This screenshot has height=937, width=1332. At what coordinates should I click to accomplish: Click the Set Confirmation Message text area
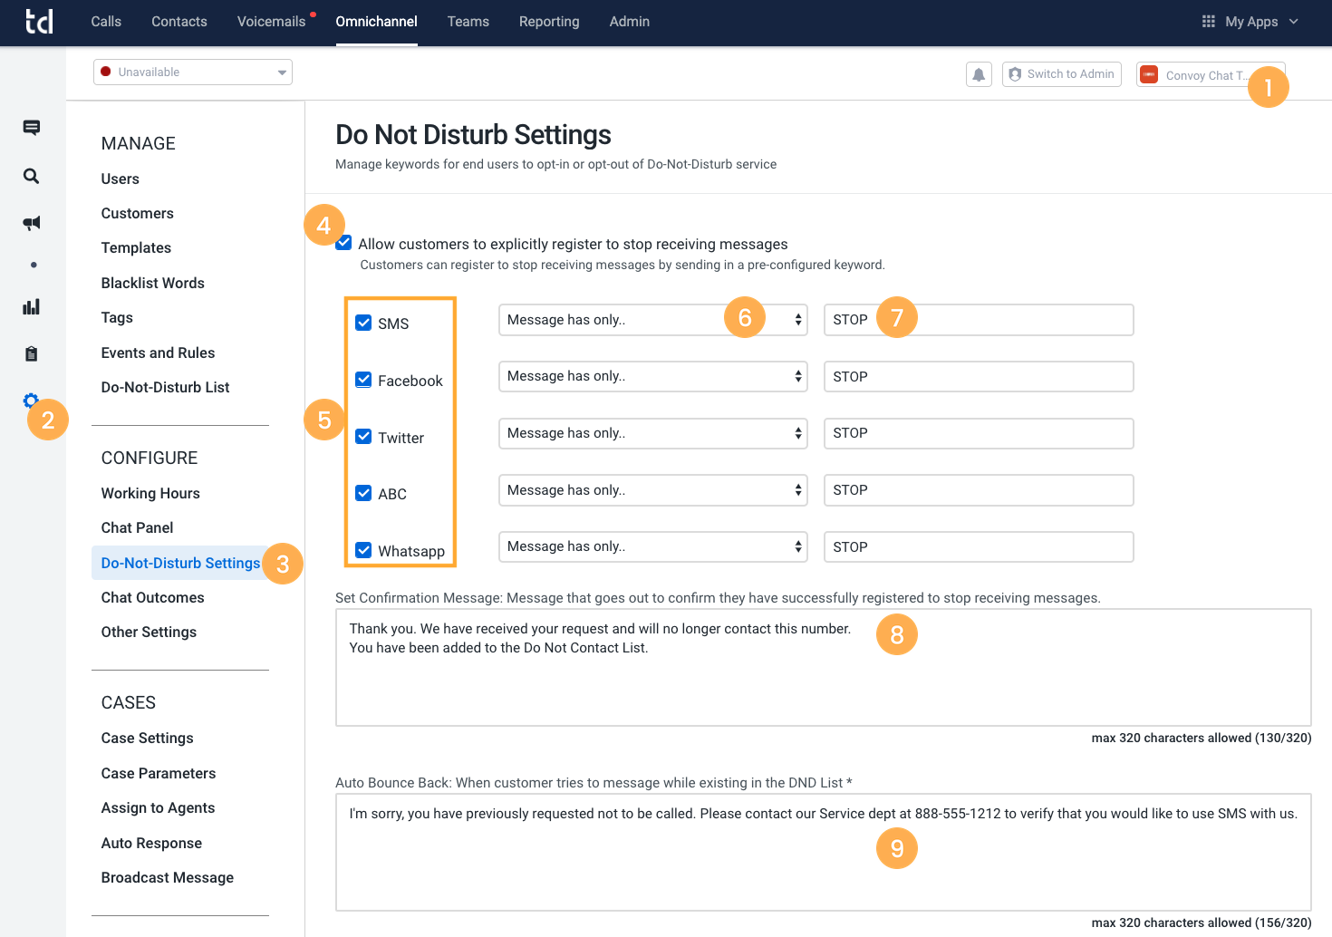(824, 667)
